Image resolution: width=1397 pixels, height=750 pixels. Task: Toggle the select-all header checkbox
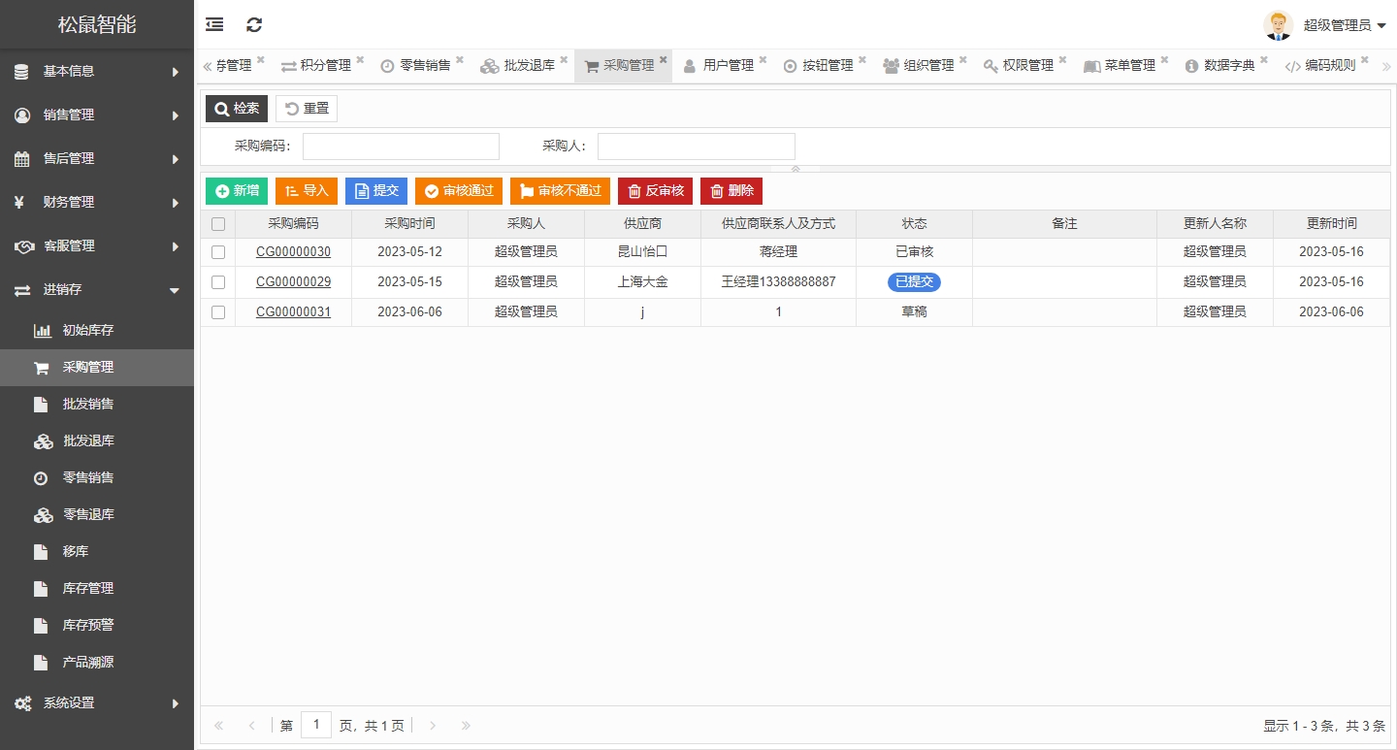click(218, 224)
